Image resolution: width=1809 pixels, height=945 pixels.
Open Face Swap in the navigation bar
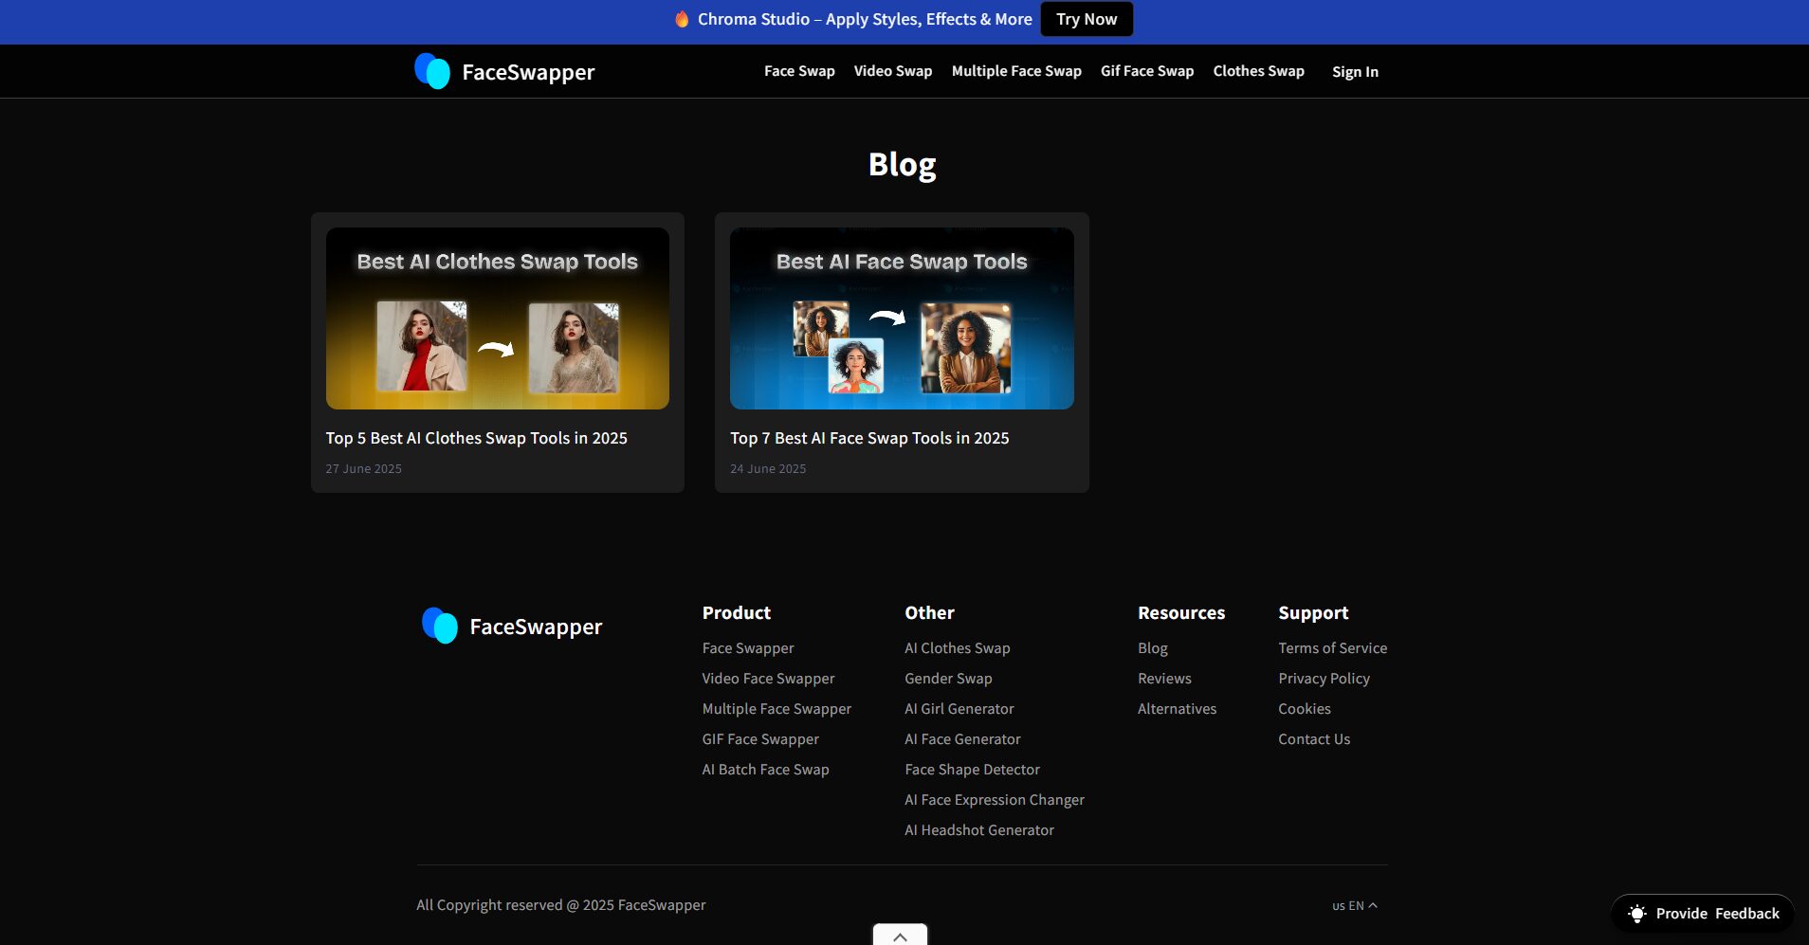click(x=799, y=71)
